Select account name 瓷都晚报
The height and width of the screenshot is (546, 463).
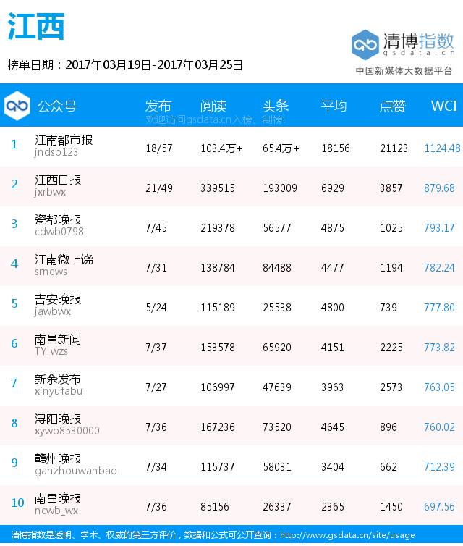click(x=58, y=219)
